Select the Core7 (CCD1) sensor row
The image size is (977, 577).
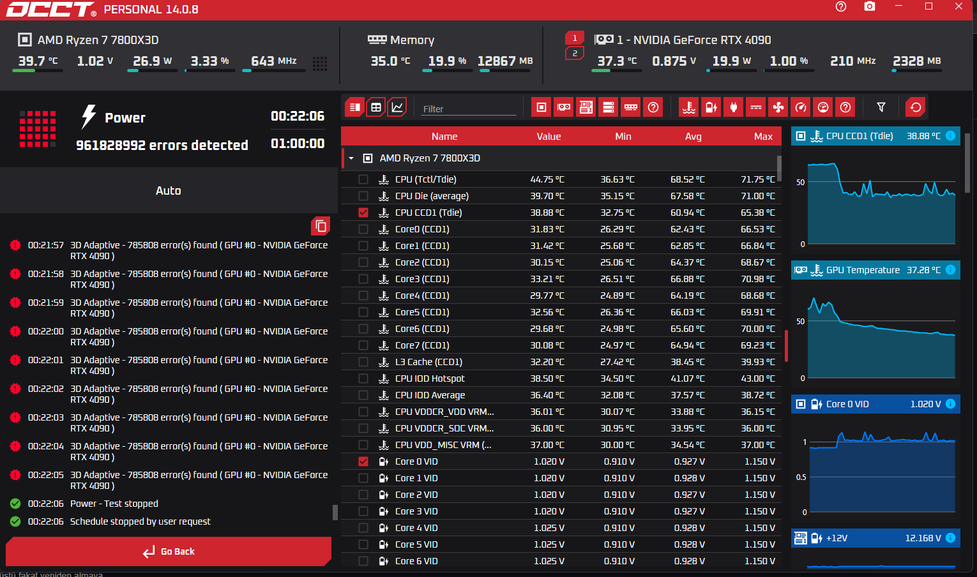point(561,345)
